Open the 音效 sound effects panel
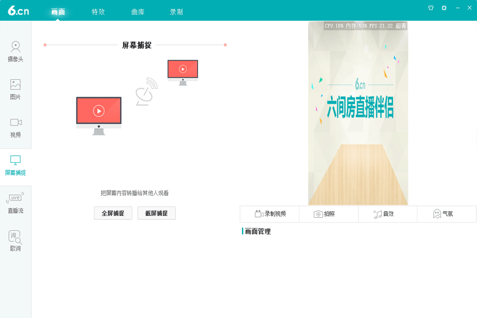 tap(388, 214)
